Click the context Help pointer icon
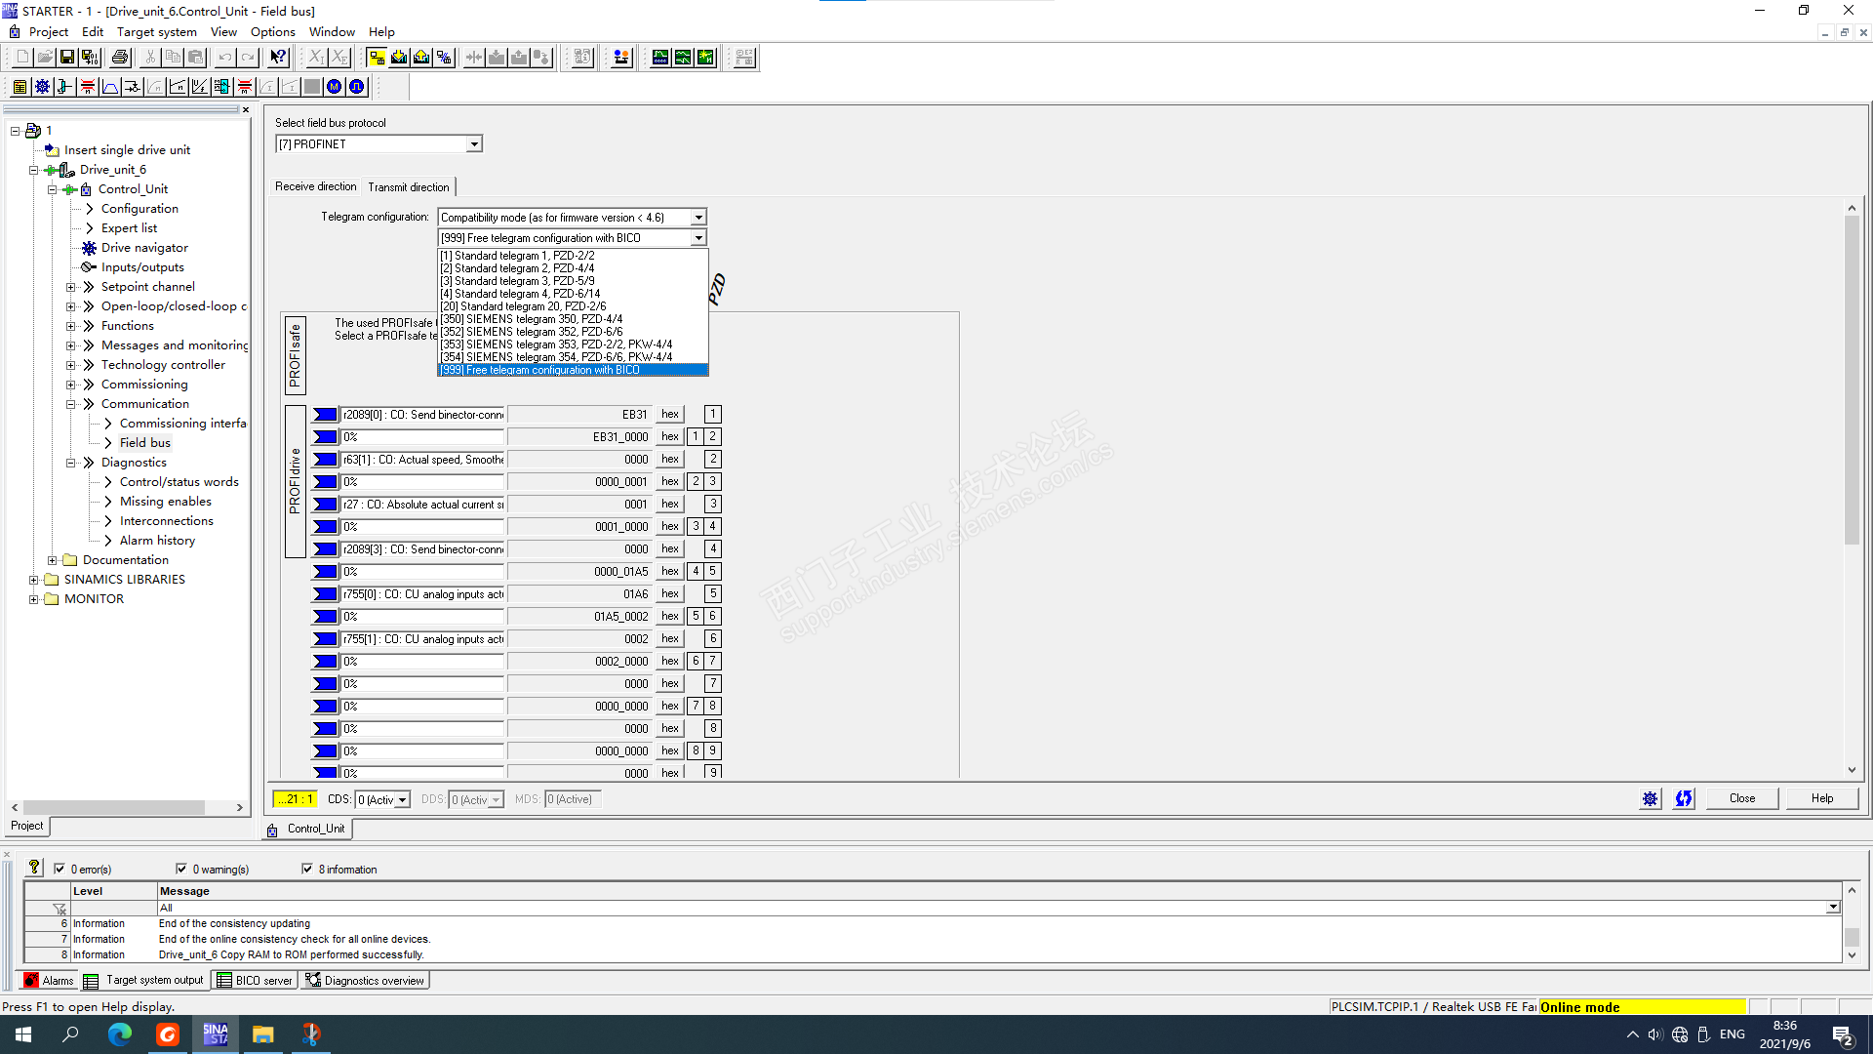The width and height of the screenshot is (1873, 1054). pyautogui.click(x=278, y=58)
